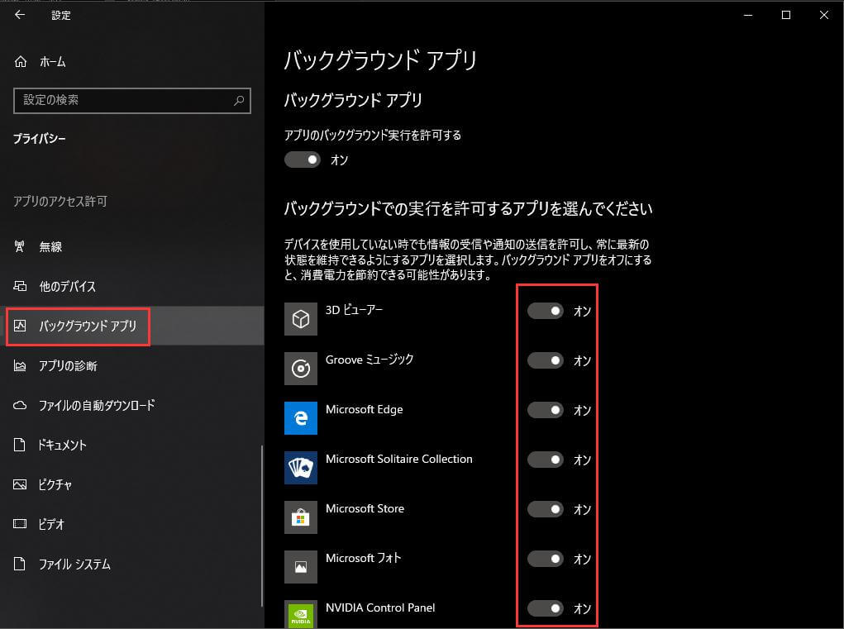844x629 pixels.
Task: Click the Microsoft Edge app icon
Action: coord(301,418)
